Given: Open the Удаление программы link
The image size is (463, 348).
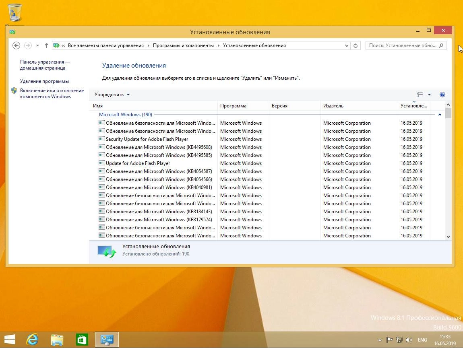Looking at the screenshot, I should point(44,81).
